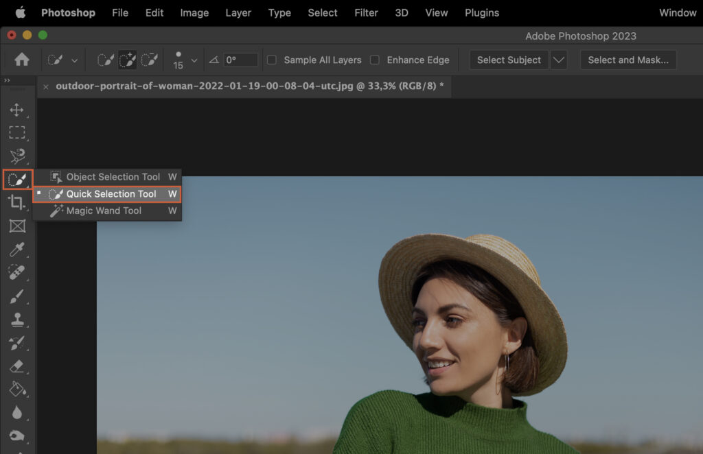Screen dimensions: 703x454
Task: Click the outdoor-portrait document tab
Action: (247, 87)
